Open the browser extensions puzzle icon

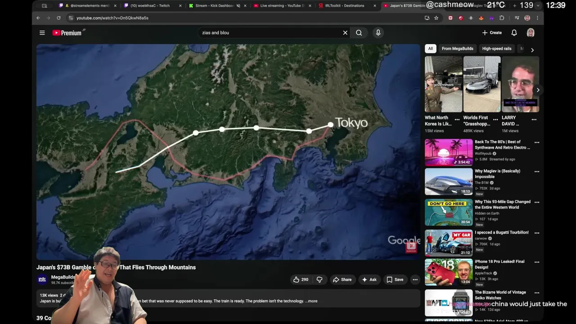502,18
